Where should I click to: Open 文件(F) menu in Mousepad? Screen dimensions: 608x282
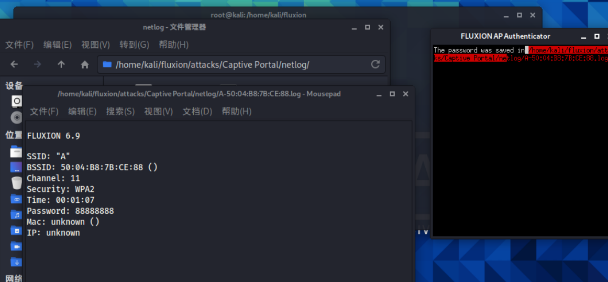click(44, 112)
